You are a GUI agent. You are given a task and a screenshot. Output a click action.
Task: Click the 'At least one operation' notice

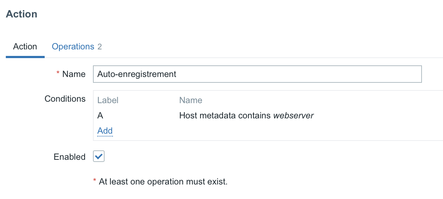tap(163, 182)
